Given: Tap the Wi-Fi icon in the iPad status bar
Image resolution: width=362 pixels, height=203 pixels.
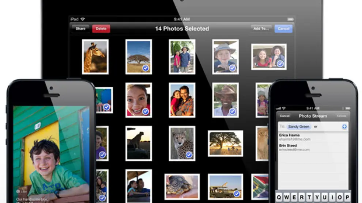Looking at the screenshot, I should point(83,19).
